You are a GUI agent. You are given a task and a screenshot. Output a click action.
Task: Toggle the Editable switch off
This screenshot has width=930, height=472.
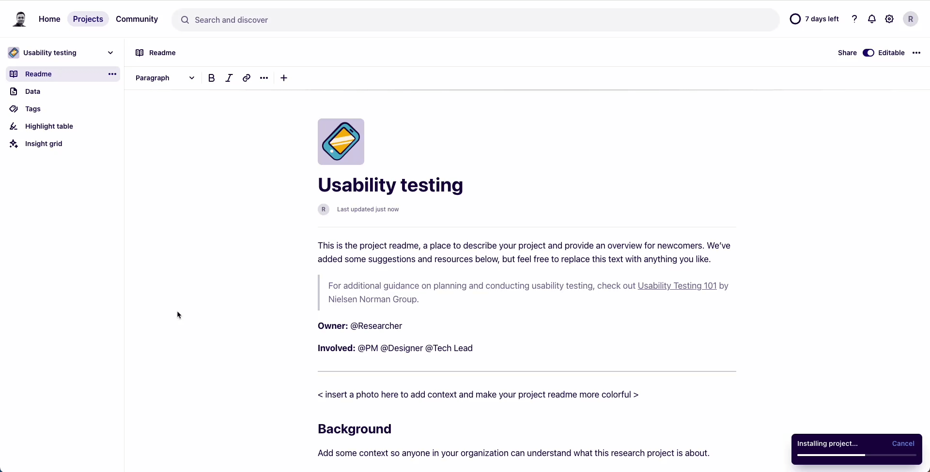pyautogui.click(x=868, y=53)
